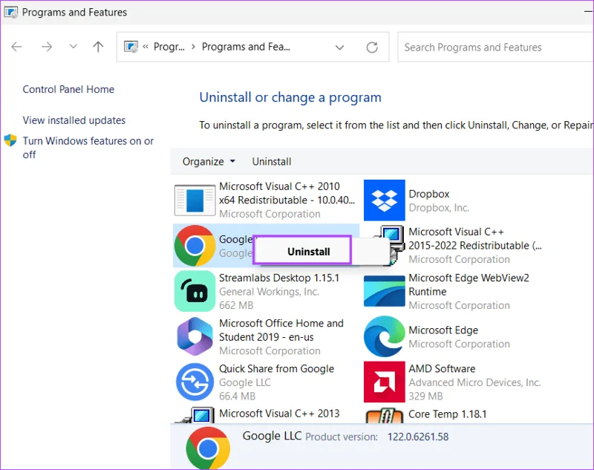This screenshot has width=594, height=470.
Task: Select the Edge WebView2 Runtime icon
Action: point(384,291)
